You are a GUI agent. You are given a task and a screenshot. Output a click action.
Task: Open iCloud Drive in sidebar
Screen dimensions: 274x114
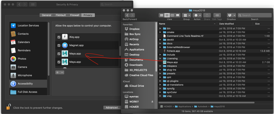(134, 86)
